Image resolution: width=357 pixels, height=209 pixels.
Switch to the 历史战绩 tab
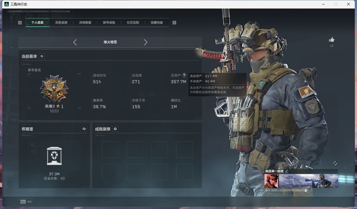(61, 23)
